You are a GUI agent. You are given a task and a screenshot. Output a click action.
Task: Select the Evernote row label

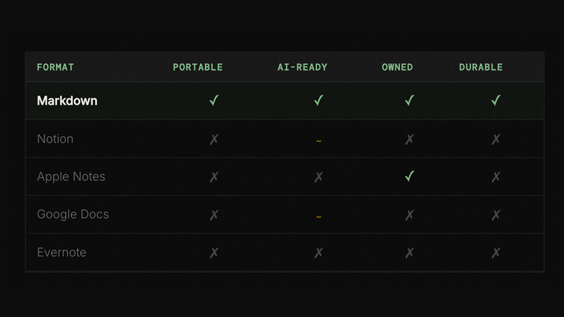62,252
